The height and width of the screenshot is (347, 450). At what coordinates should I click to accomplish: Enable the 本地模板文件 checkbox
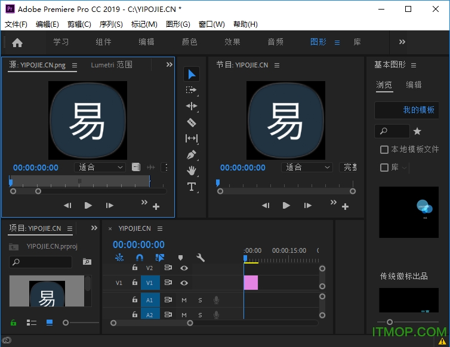pos(384,150)
